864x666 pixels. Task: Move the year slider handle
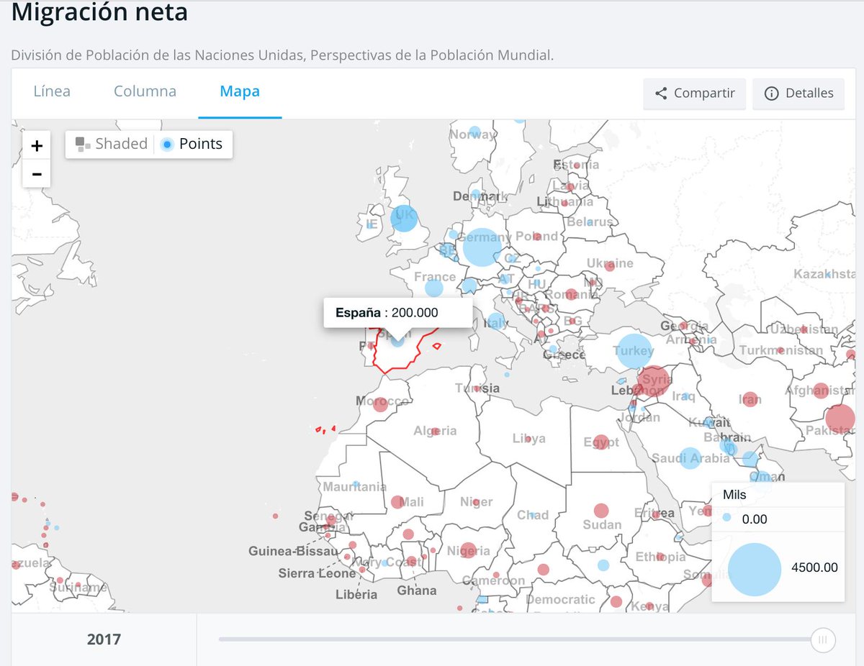pyautogui.click(x=822, y=639)
